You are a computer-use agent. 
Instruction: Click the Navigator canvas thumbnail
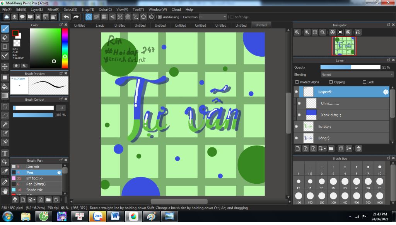click(344, 46)
